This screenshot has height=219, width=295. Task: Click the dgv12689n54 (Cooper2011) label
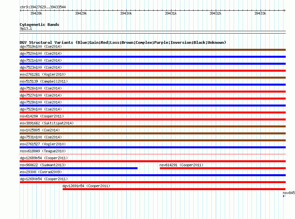pos(44,158)
